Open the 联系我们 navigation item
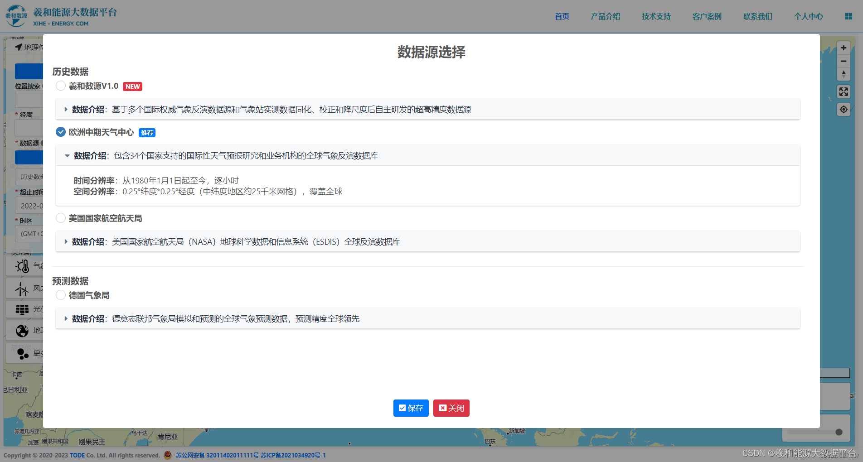863x462 pixels. tap(758, 16)
